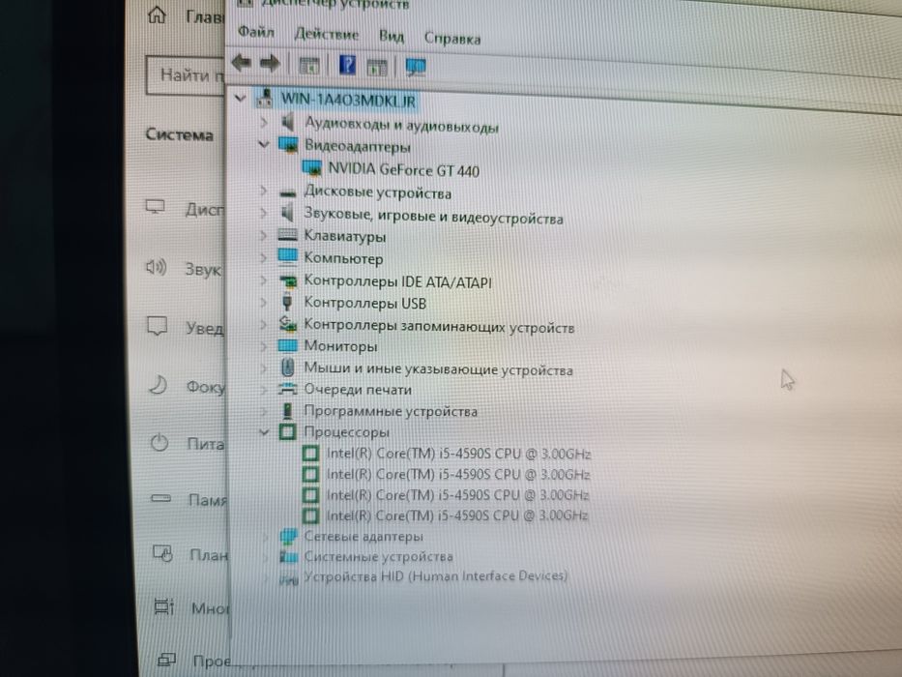The image size is (902, 677).
Task: Click the multitasking icon beside Многозадачность
Action: pos(164,606)
